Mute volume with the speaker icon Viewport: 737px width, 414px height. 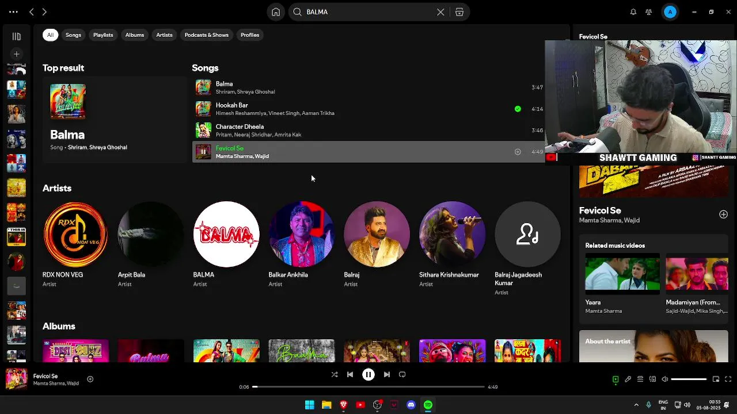(665, 379)
